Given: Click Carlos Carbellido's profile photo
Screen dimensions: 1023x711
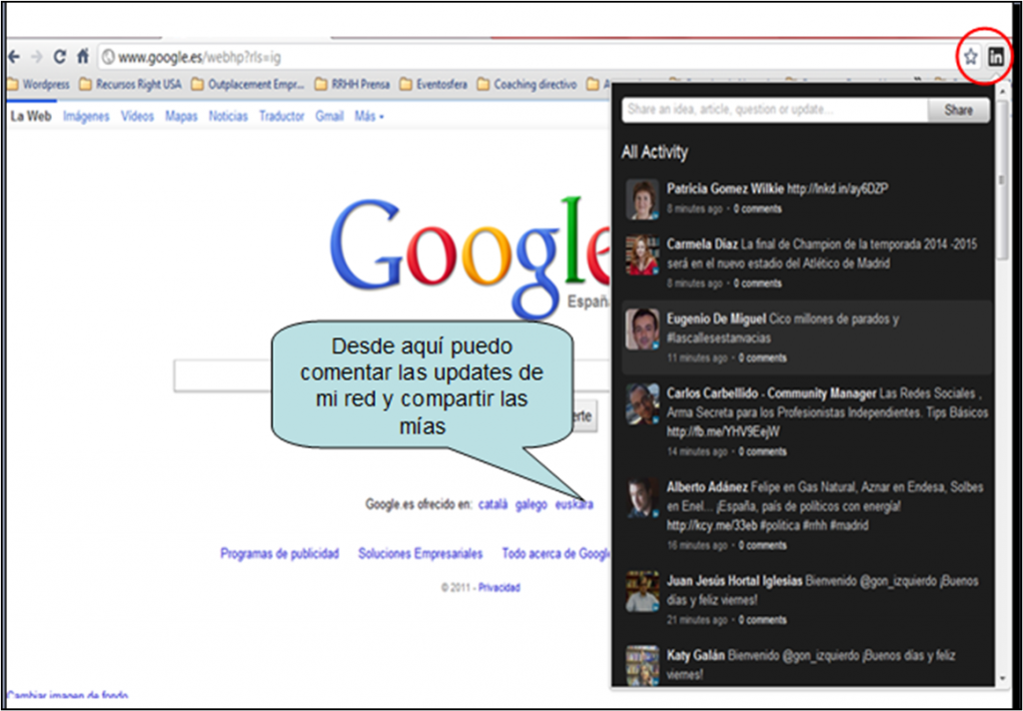Looking at the screenshot, I should (642, 403).
